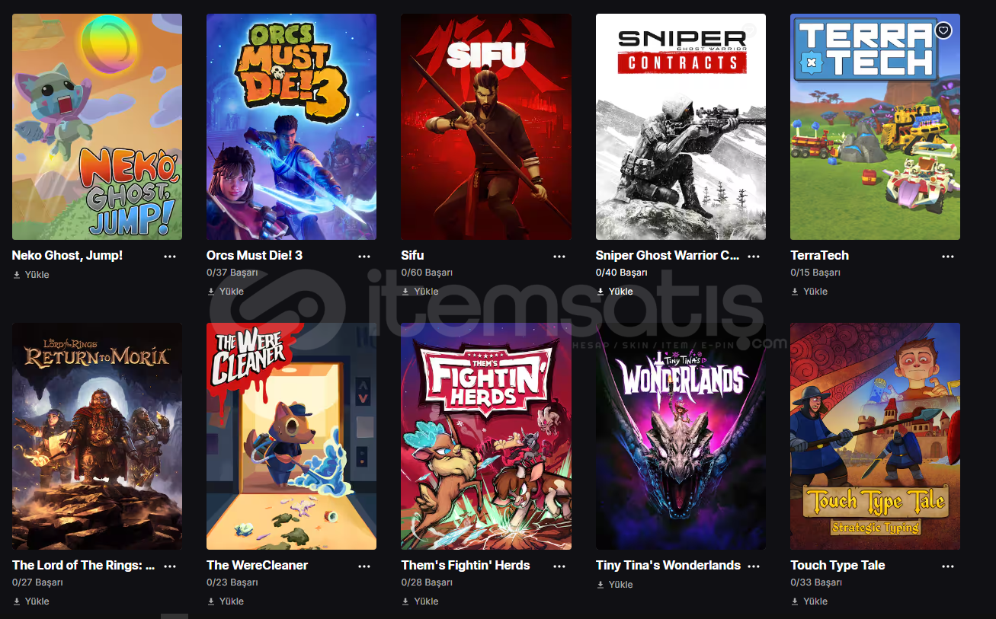
Task: Open options for Sniper Ghost Warrior Contracts
Action: click(754, 257)
